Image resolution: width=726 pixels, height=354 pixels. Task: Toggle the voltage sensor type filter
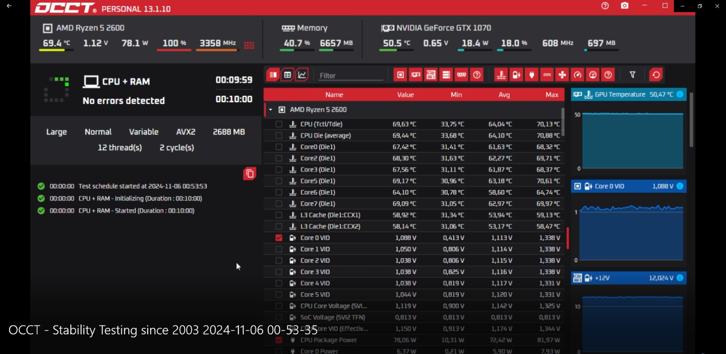(516, 75)
